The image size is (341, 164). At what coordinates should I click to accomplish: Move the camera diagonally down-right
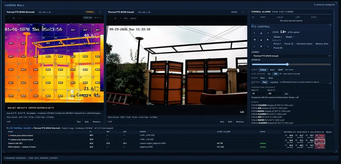coord(268,46)
